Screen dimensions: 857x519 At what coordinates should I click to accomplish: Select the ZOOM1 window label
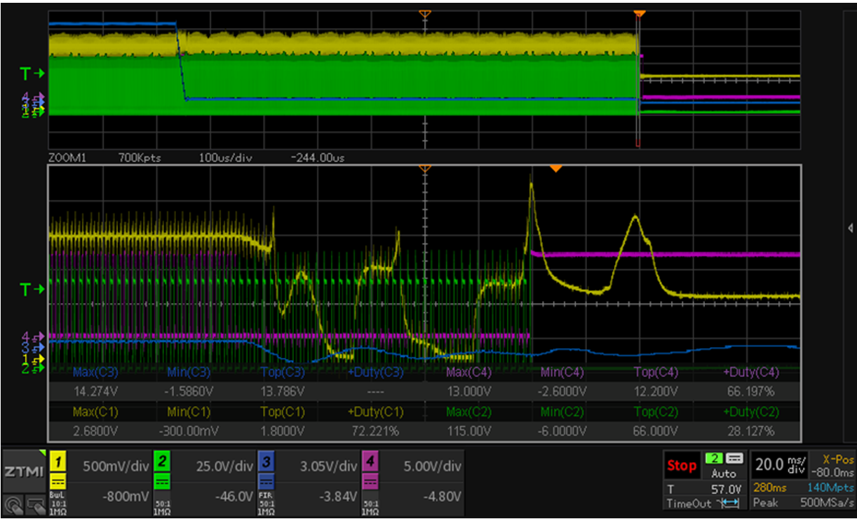coord(67,158)
